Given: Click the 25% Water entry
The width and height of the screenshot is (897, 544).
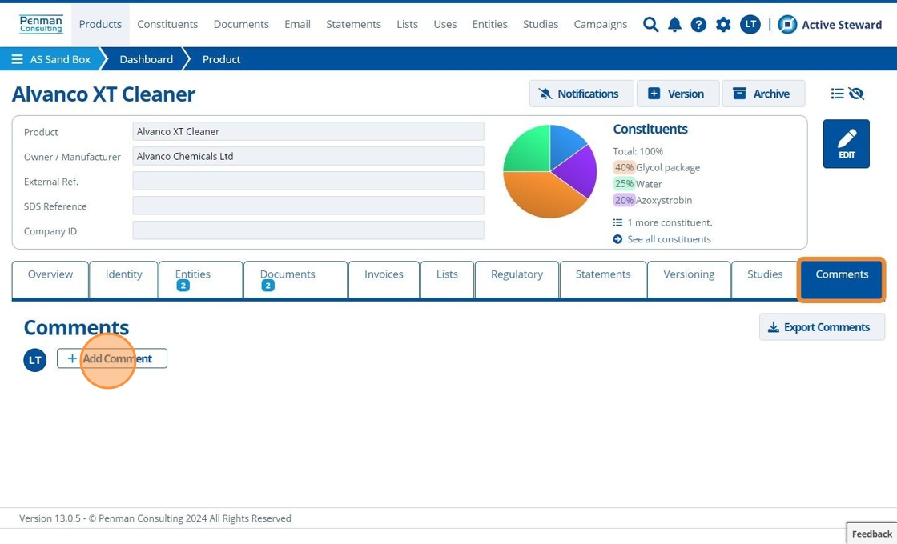Looking at the screenshot, I should 638,184.
